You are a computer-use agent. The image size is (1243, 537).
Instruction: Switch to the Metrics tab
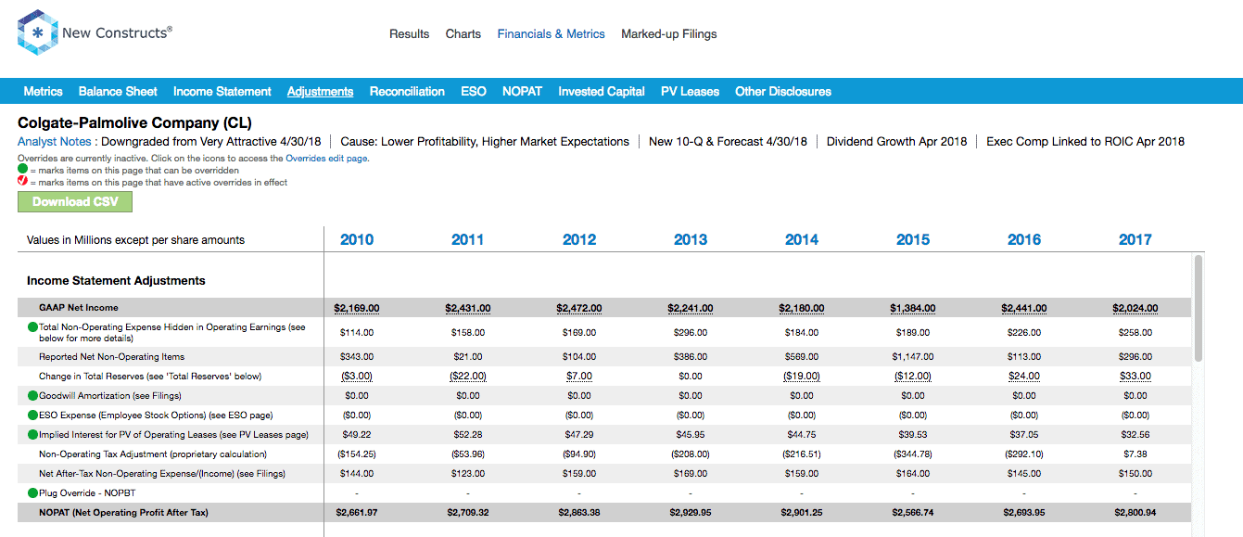click(43, 91)
